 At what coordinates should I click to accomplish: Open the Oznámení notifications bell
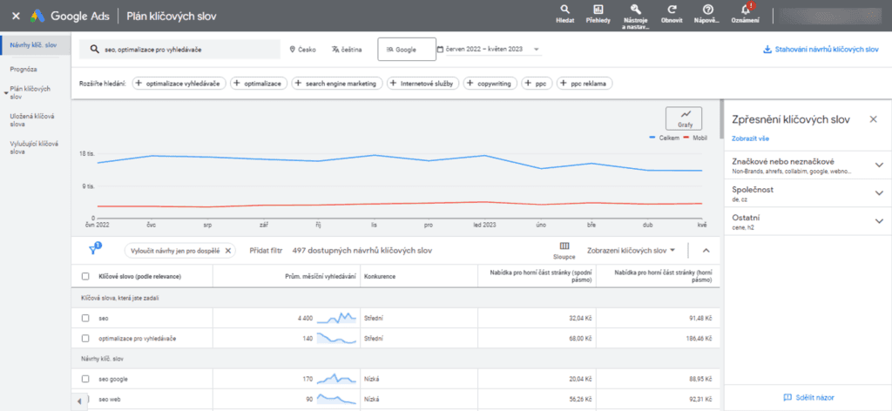coord(746,10)
